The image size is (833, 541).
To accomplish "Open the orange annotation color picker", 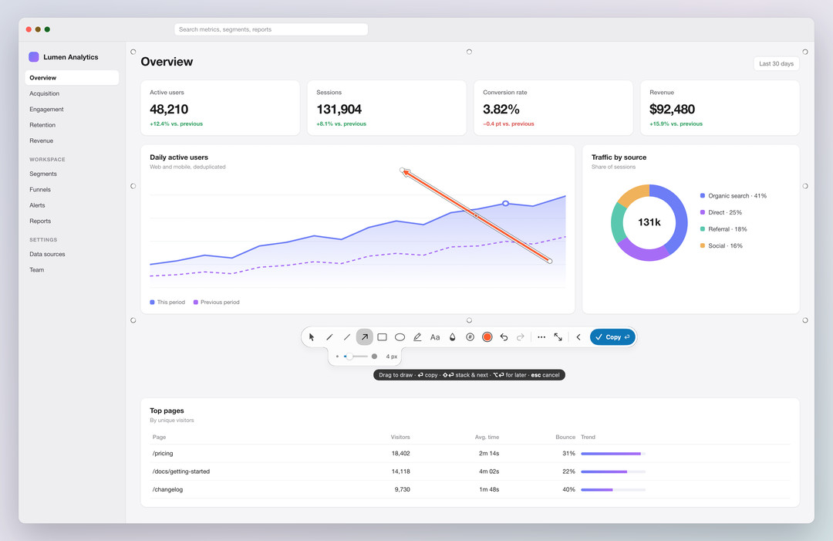I will (487, 337).
